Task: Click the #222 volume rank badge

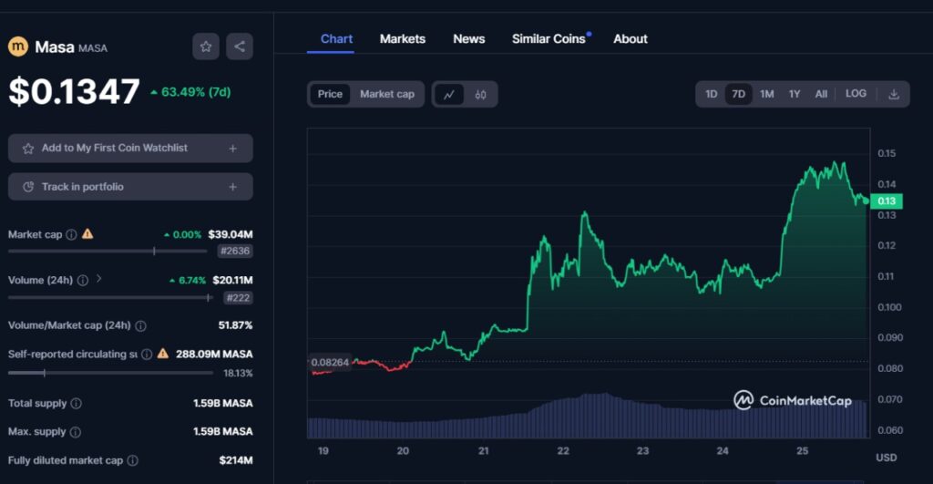Action: point(238,298)
